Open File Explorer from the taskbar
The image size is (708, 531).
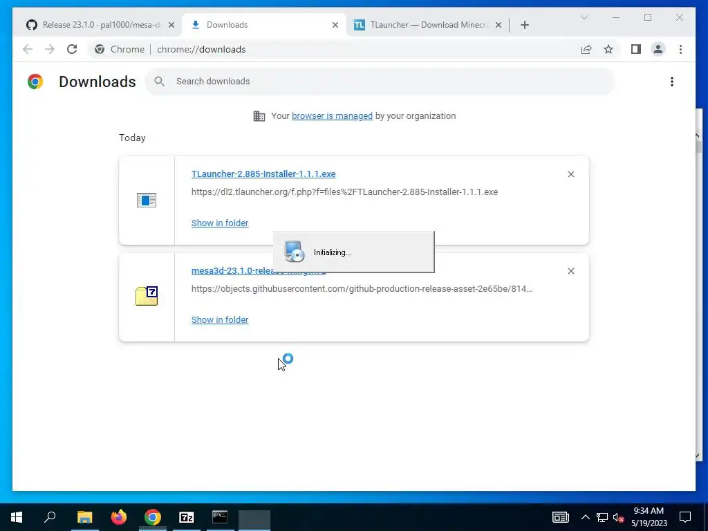click(84, 517)
